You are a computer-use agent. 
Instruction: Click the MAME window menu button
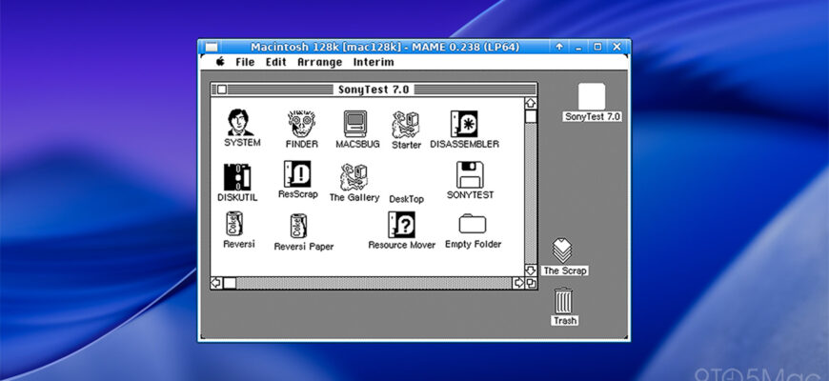tap(212, 47)
